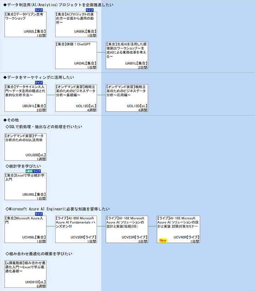Click the ライブ badge above AIプロジェクトの進め方

90,10
